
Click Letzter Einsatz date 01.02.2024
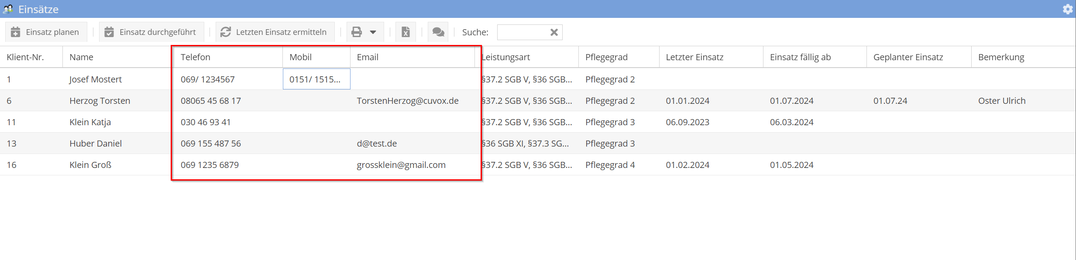tap(688, 165)
